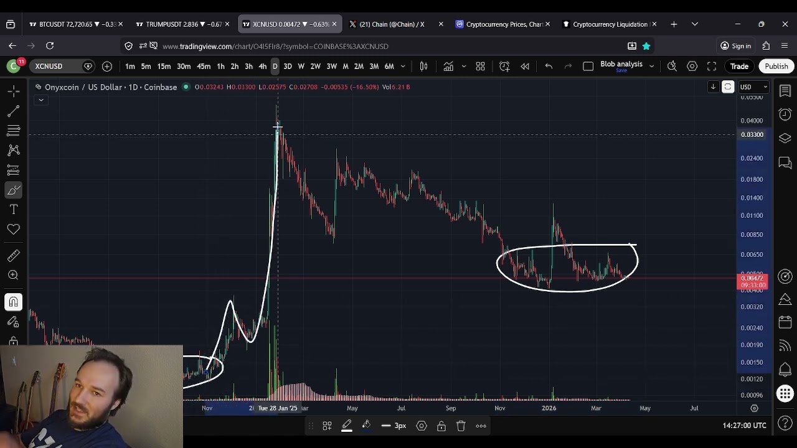Change the drawing fill background color
Viewport: 797px width, 448px height.
366,426
